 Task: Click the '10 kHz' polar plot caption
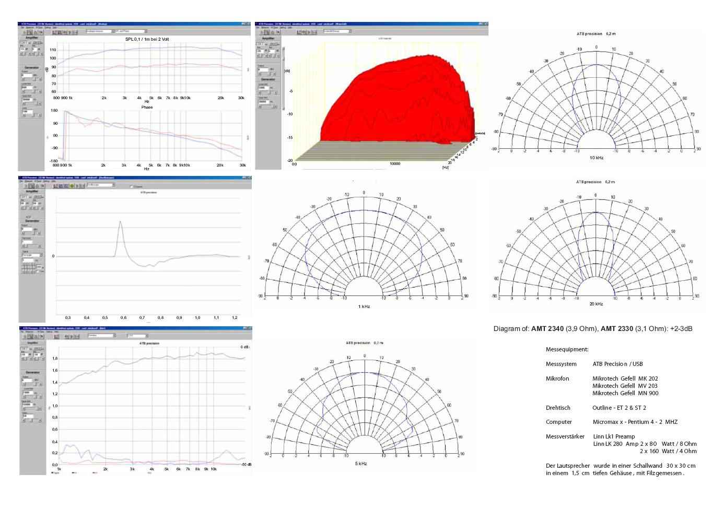596,158
